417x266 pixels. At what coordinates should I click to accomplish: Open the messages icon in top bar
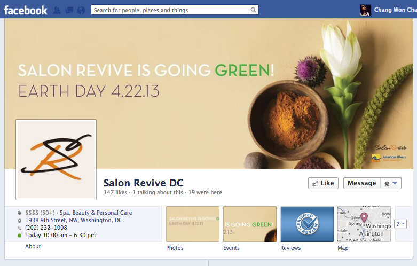pos(69,10)
